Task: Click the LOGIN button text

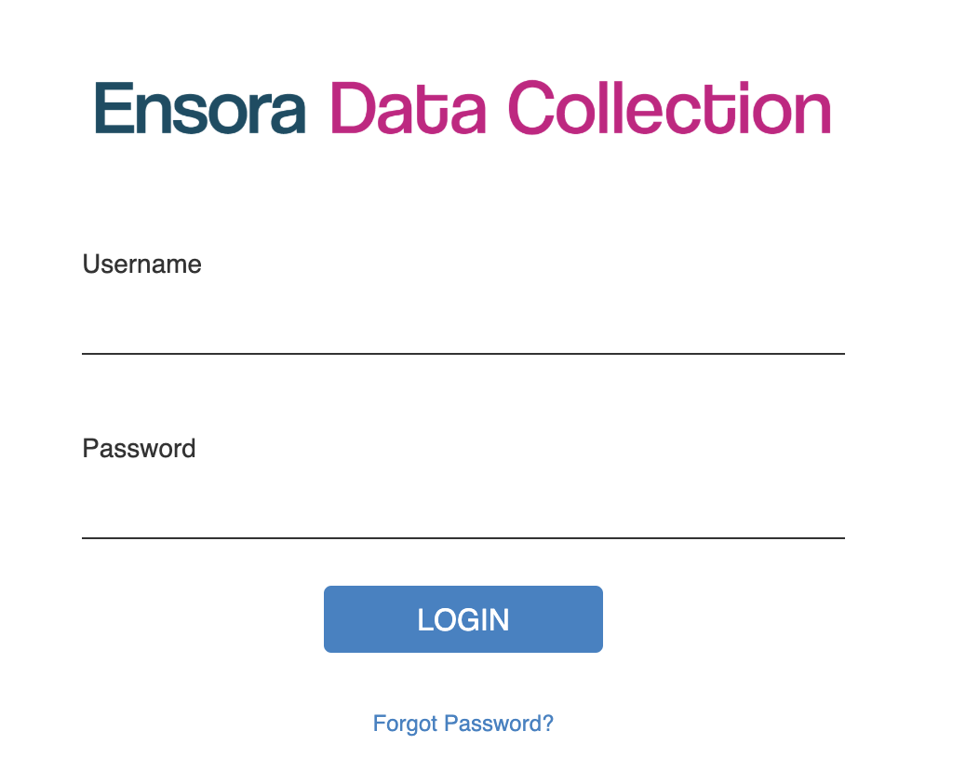Action: tap(463, 620)
